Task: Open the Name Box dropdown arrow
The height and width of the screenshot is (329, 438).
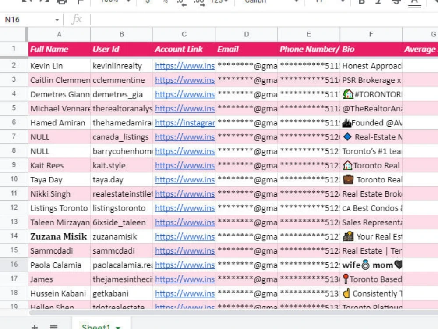Action: click(x=57, y=20)
